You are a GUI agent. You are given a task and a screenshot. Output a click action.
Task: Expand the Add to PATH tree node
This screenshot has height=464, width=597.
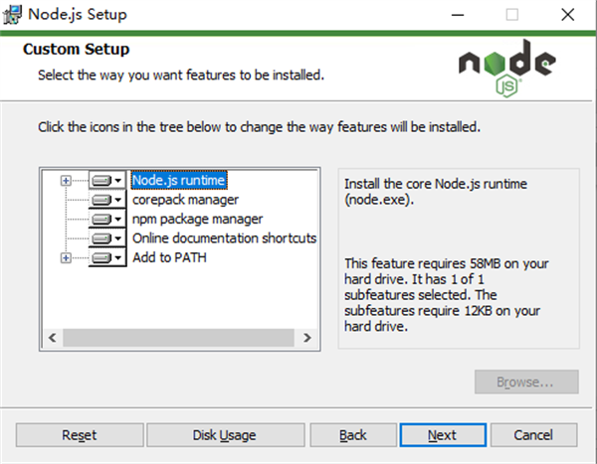pyautogui.click(x=66, y=258)
